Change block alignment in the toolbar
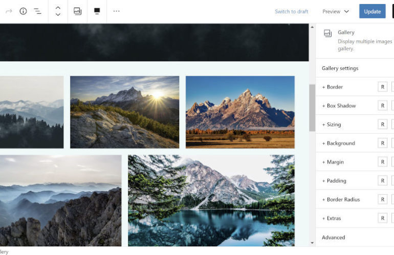Viewport: 394px width, 255px height. click(x=97, y=11)
